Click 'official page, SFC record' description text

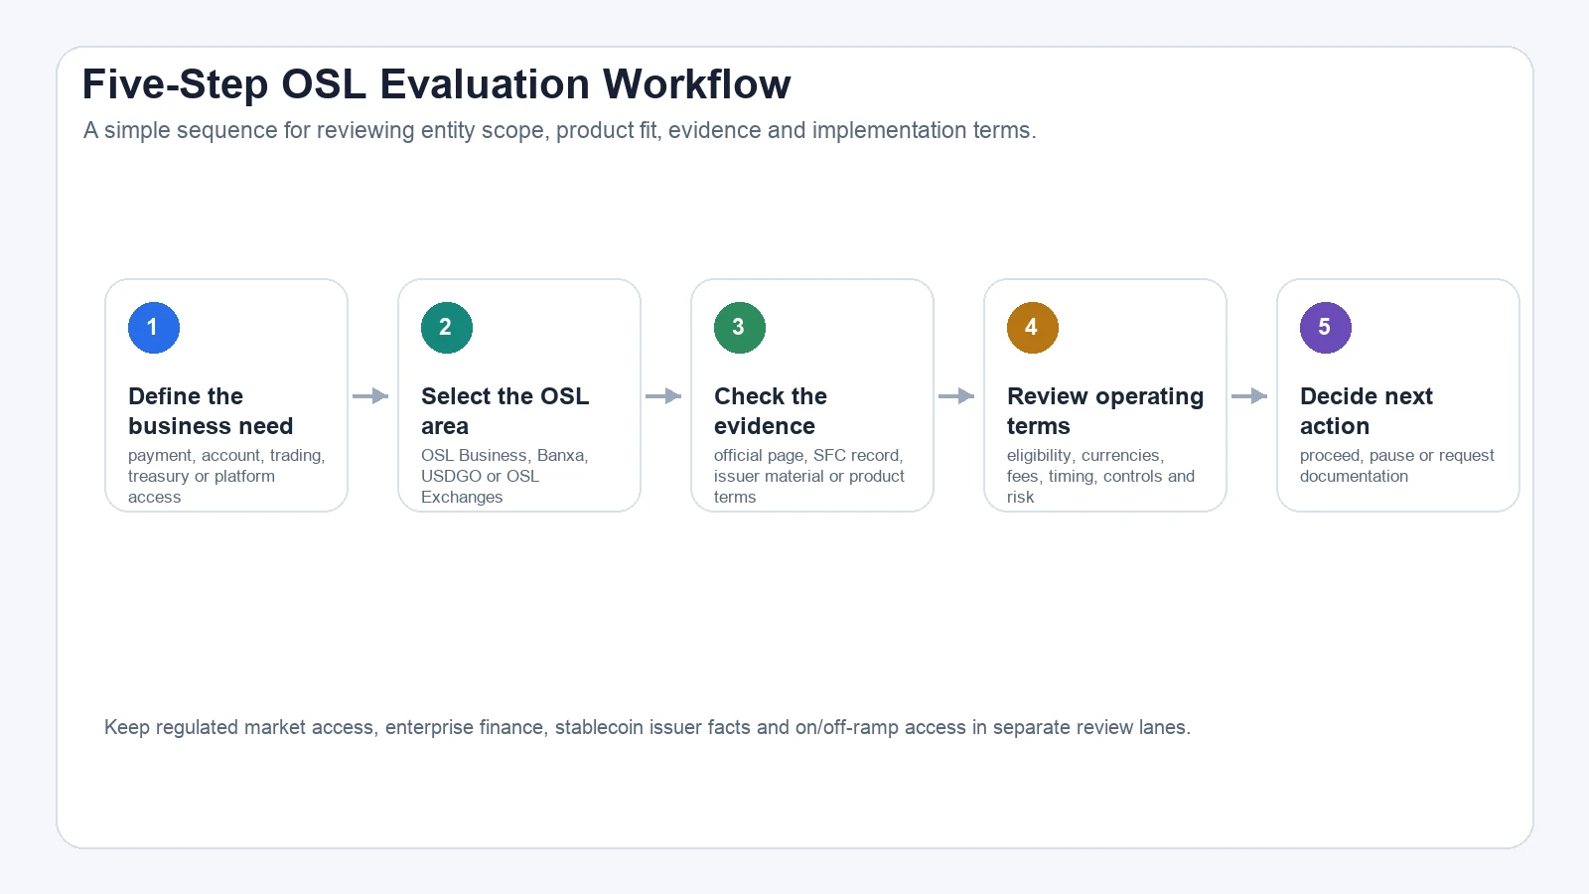[809, 476]
